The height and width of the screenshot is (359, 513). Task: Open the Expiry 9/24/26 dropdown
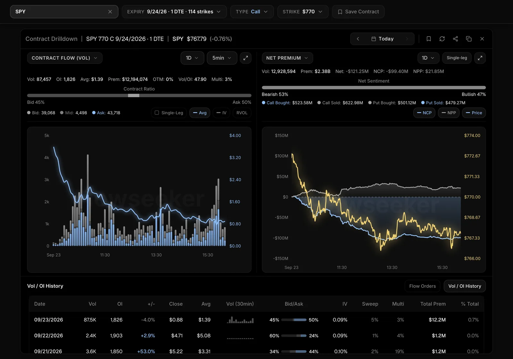pos(174,12)
